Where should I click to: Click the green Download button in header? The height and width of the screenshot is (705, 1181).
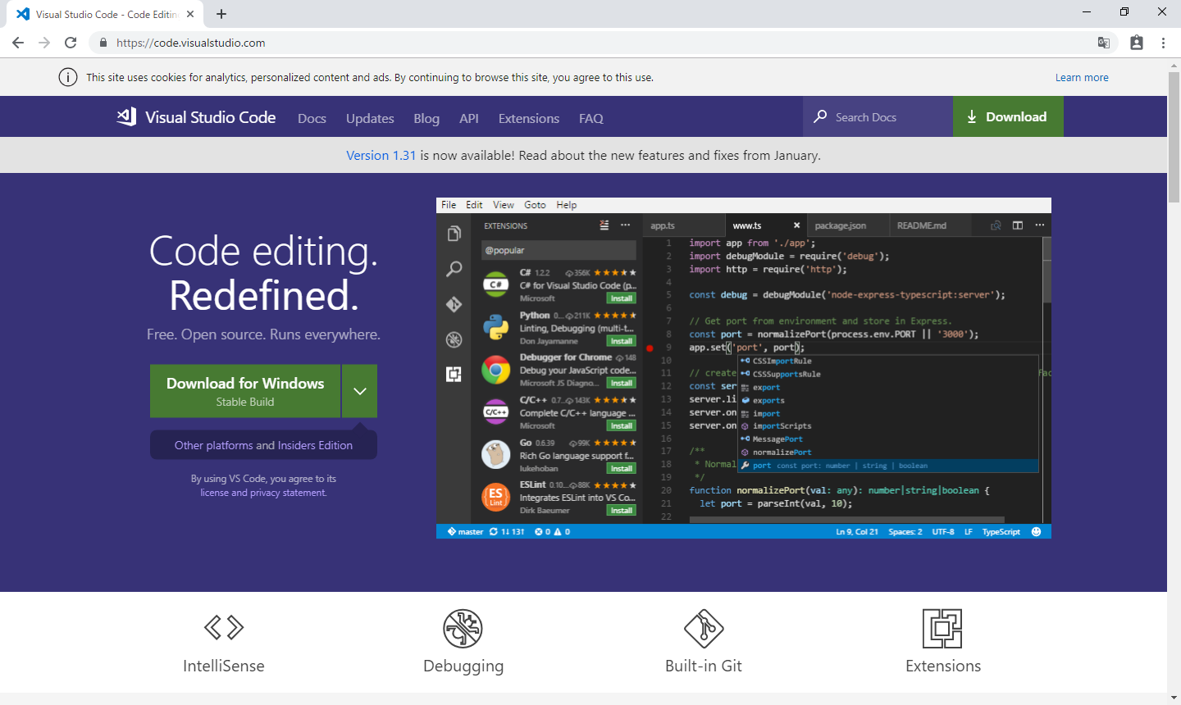[1008, 116]
